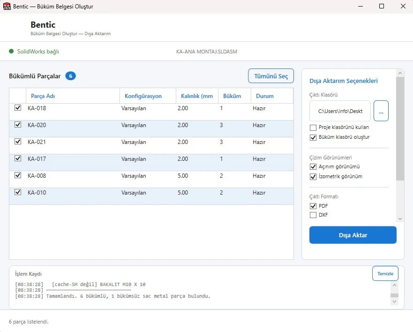413x332 pixels.
Task: Sort by 'Büküm' column header
Action: (234, 96)
